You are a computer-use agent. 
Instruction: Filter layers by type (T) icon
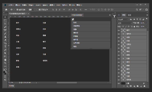137,19
